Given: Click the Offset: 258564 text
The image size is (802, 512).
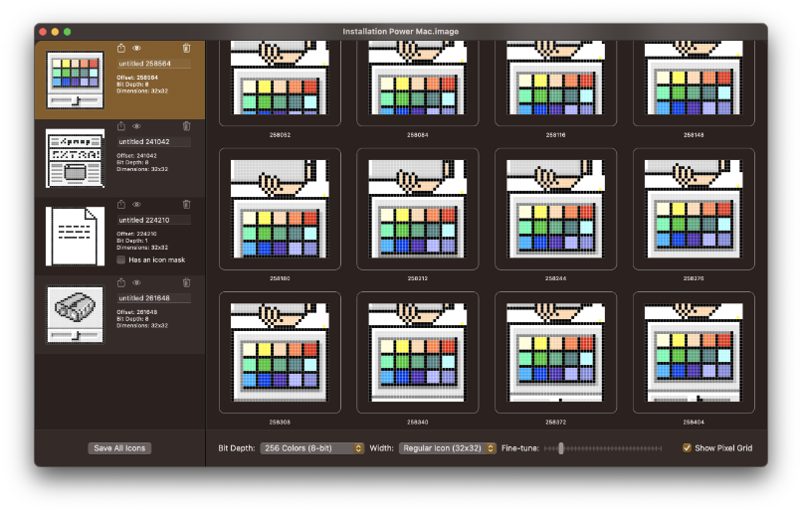Looking at the screenshot, I should (137, 78).
